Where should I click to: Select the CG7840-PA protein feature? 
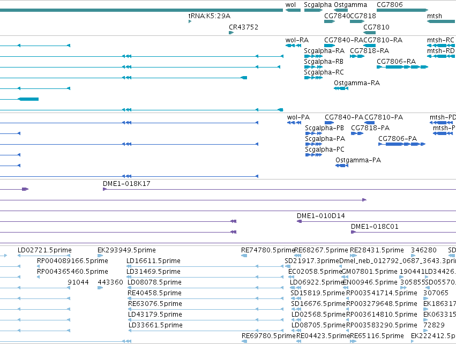330,123
